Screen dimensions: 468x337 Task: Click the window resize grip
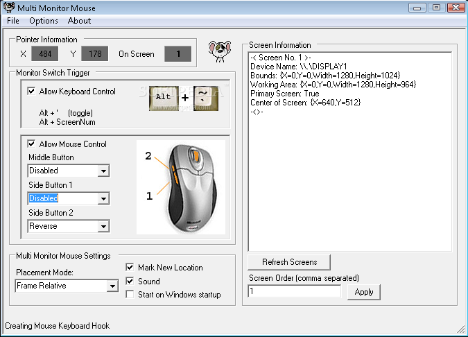461,329
